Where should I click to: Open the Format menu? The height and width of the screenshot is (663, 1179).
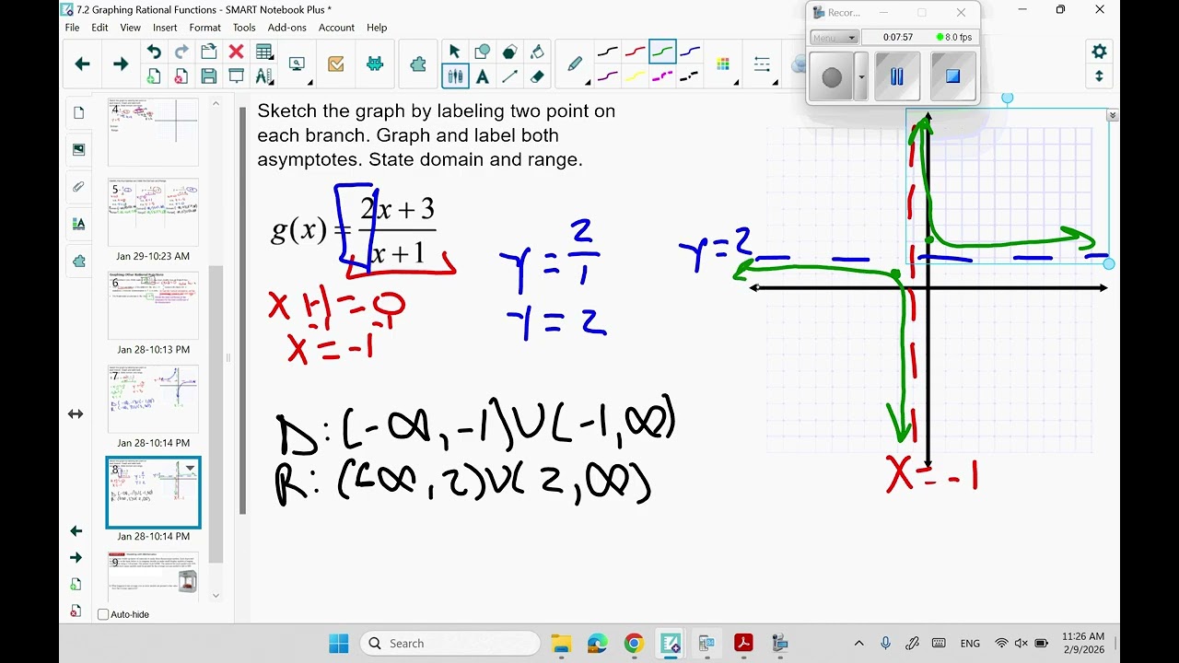click(x=205, y=28)
